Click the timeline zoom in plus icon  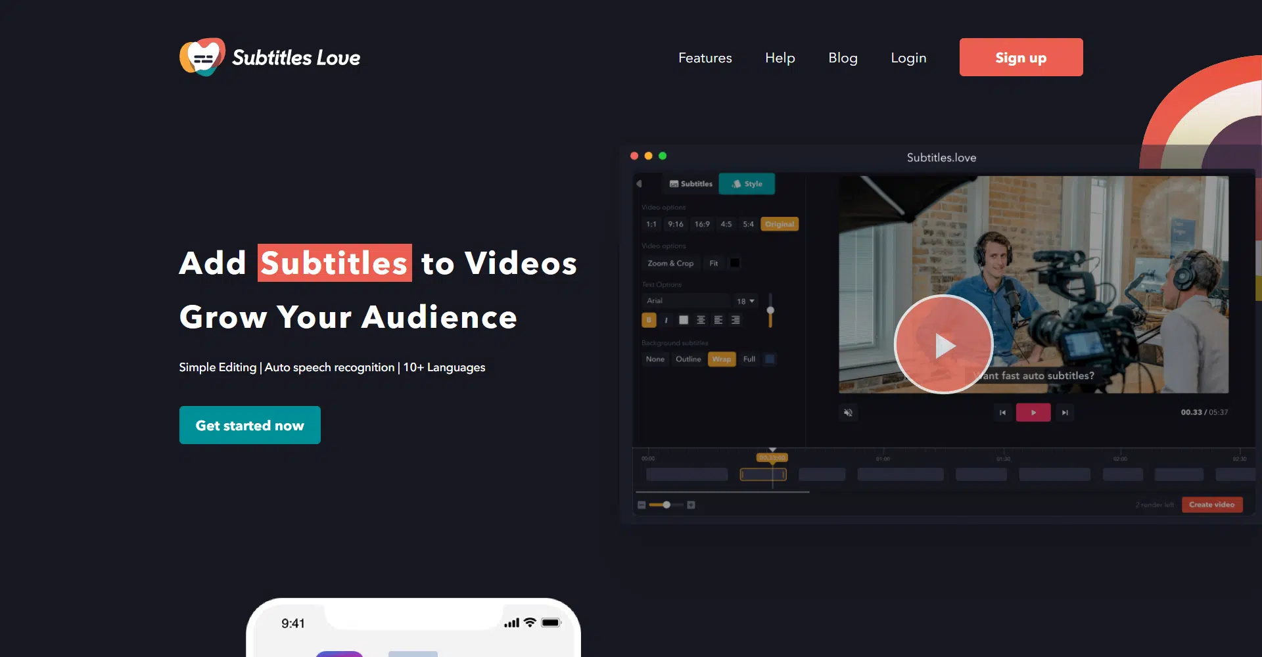(x=691, y=505)
